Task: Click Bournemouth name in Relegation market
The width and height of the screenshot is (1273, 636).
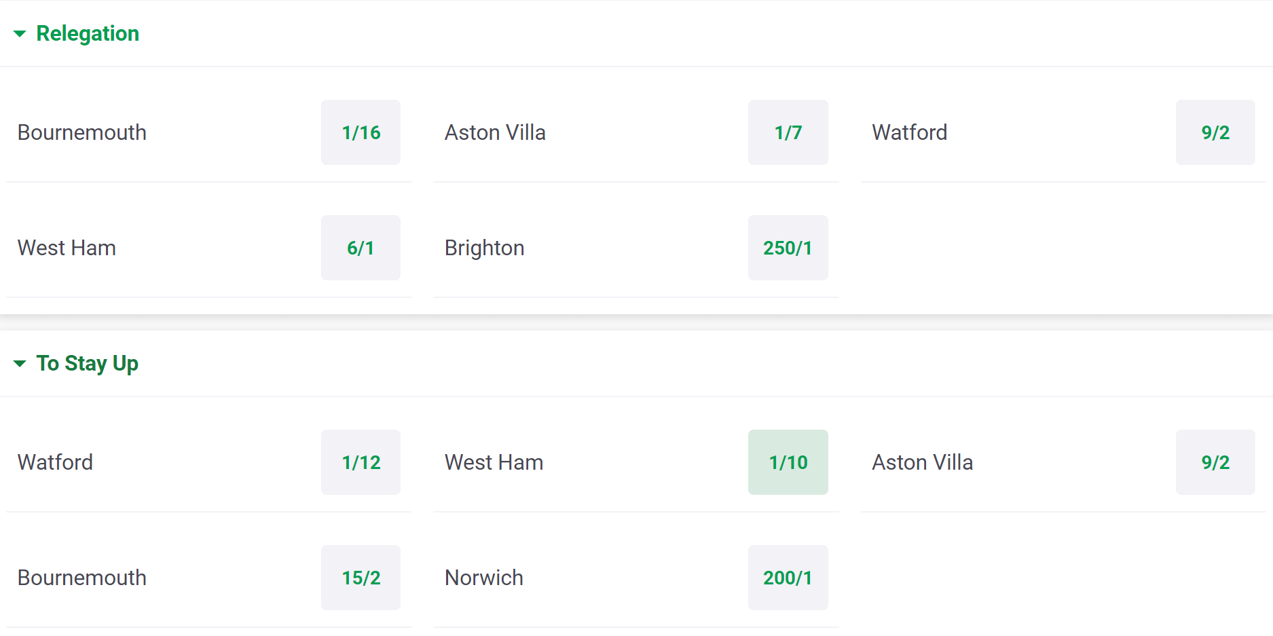Action: tap(82, 132)
